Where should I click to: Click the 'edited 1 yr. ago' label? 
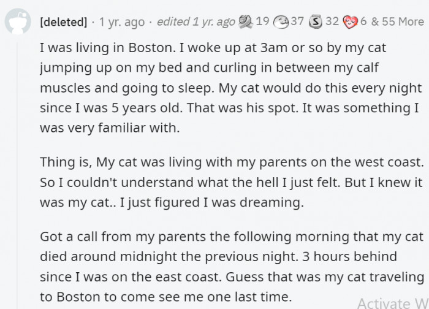click(x=196, y=22)
